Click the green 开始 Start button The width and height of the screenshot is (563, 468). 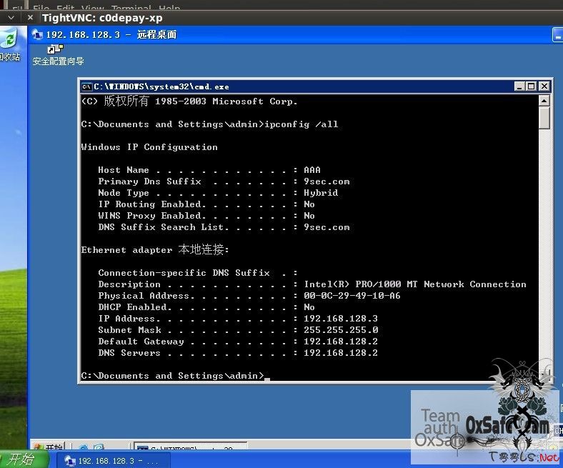pos(24,459)
